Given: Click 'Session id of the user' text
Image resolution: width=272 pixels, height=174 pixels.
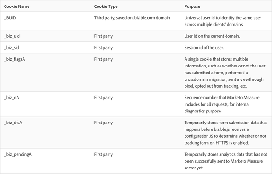Looking at the screenshot, I should 204,48.
